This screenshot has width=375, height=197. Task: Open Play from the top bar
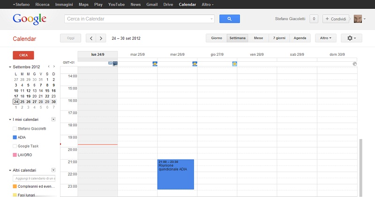pyautogui.click(x=98, y=4)
